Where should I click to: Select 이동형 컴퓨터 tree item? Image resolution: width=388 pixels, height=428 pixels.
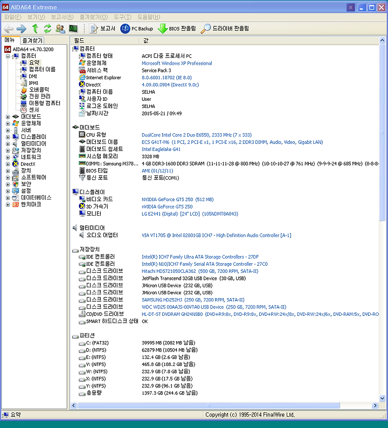45,103
